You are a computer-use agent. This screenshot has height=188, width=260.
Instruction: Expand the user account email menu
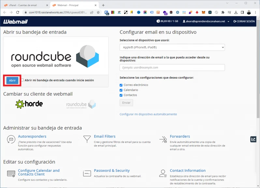206,21
